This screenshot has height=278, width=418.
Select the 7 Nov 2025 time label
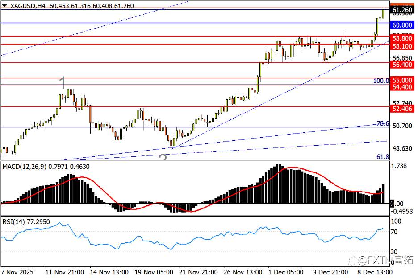[17, 272]
